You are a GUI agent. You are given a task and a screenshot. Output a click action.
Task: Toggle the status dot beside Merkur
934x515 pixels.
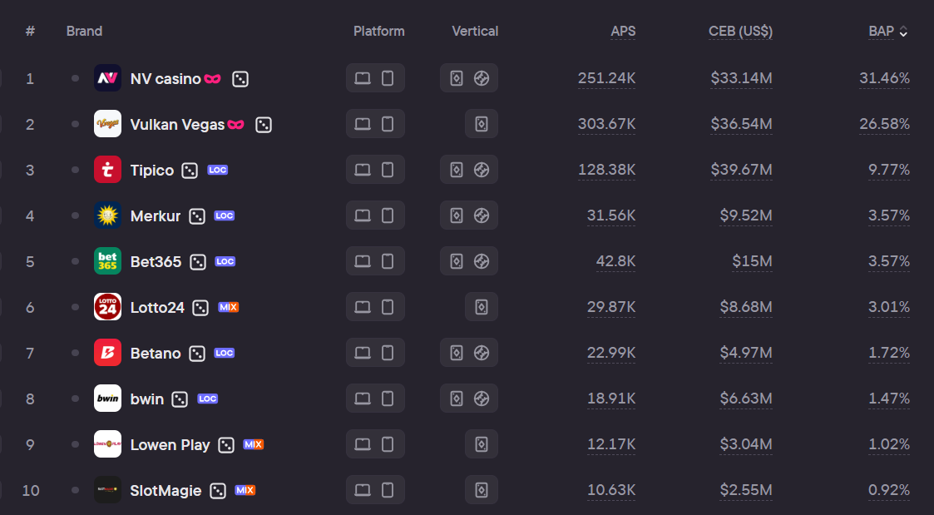click(75, 215)
